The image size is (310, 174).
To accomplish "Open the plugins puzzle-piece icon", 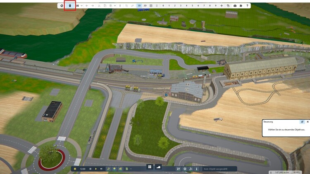I will (x=241, y=6).
